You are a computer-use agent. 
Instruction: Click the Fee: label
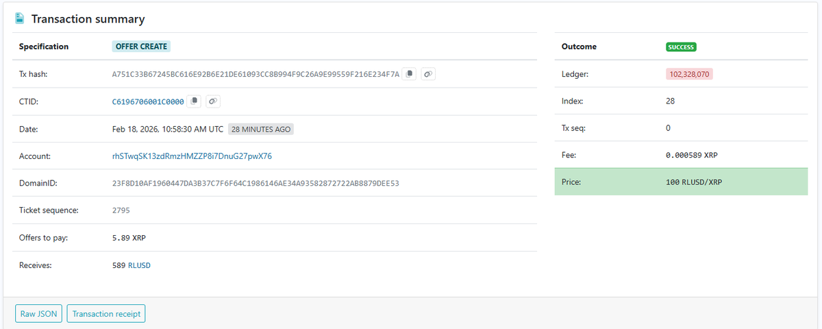pos(569,156)
